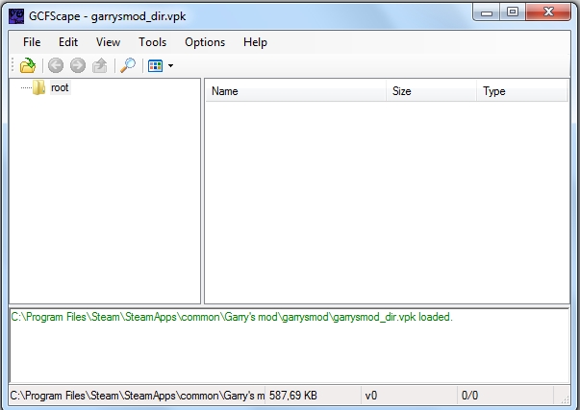This screenshot has height=410, width=580.
Task: Click the window resize grip in status bar
Action: (565, 398)
